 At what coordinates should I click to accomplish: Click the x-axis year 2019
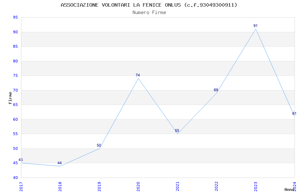[x=99, y=186]
